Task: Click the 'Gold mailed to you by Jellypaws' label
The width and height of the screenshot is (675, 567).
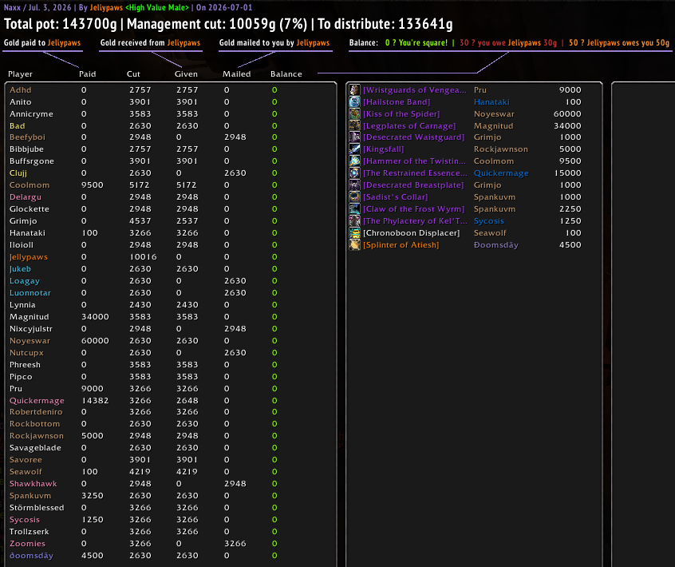Action: pos(274,42)
